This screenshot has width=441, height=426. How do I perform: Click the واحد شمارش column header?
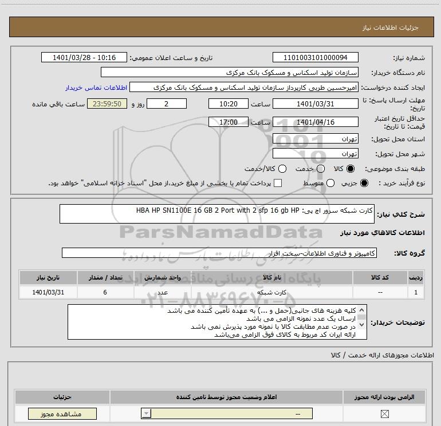click(x=163, y=278)
